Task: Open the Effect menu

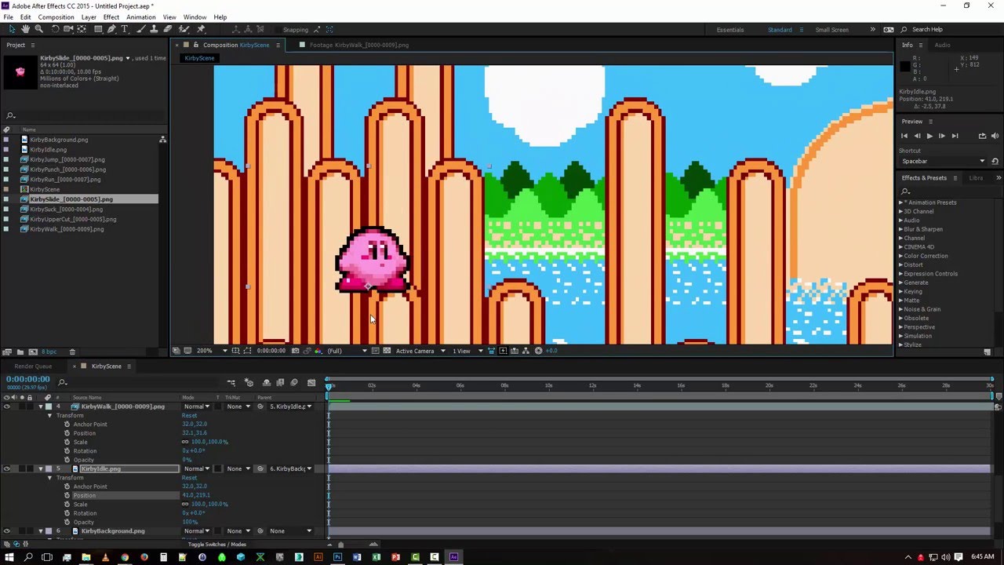Action: pos(111,16)
